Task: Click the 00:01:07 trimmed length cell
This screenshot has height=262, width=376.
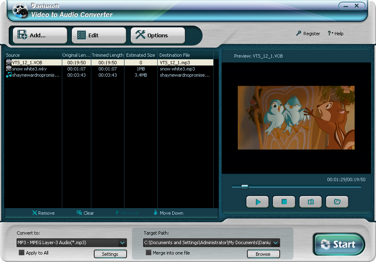Action: [107, 69]
